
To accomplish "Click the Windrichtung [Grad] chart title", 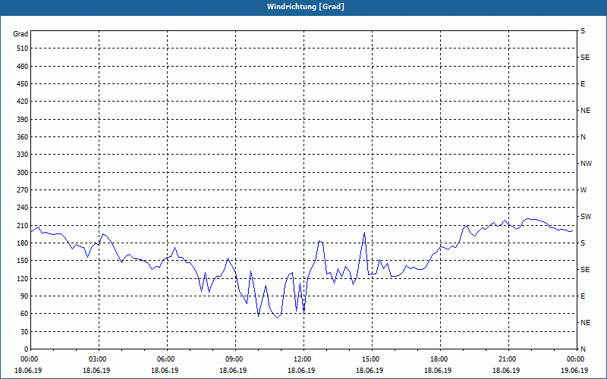I will [x=306, y=7].
